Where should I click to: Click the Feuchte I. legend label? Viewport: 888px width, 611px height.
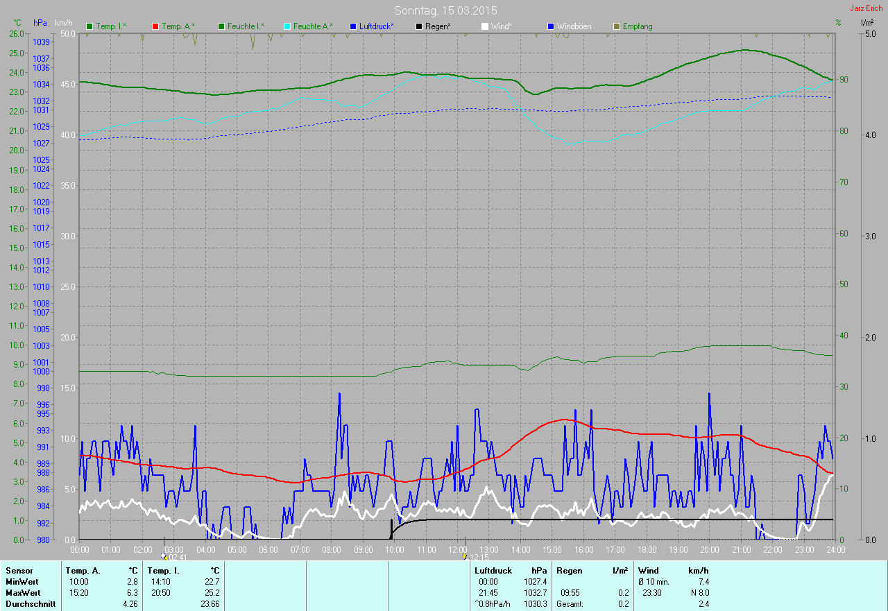click(x=245, y=26)
